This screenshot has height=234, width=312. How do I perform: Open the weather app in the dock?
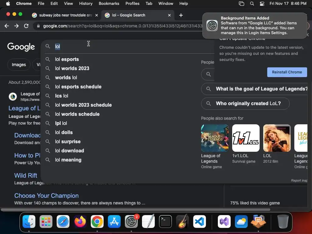(241, 222)
